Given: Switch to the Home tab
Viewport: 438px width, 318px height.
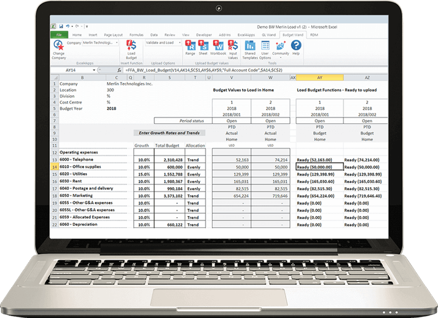Looking at the screenshot, I should point(77,35).
